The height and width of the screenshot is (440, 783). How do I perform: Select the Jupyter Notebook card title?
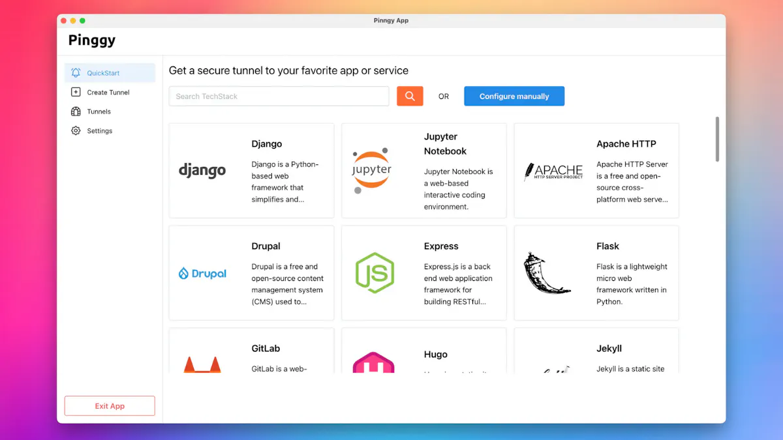[446, 144]
